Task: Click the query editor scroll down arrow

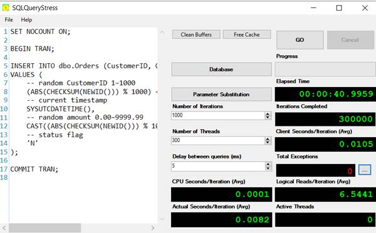Action: 162,219
